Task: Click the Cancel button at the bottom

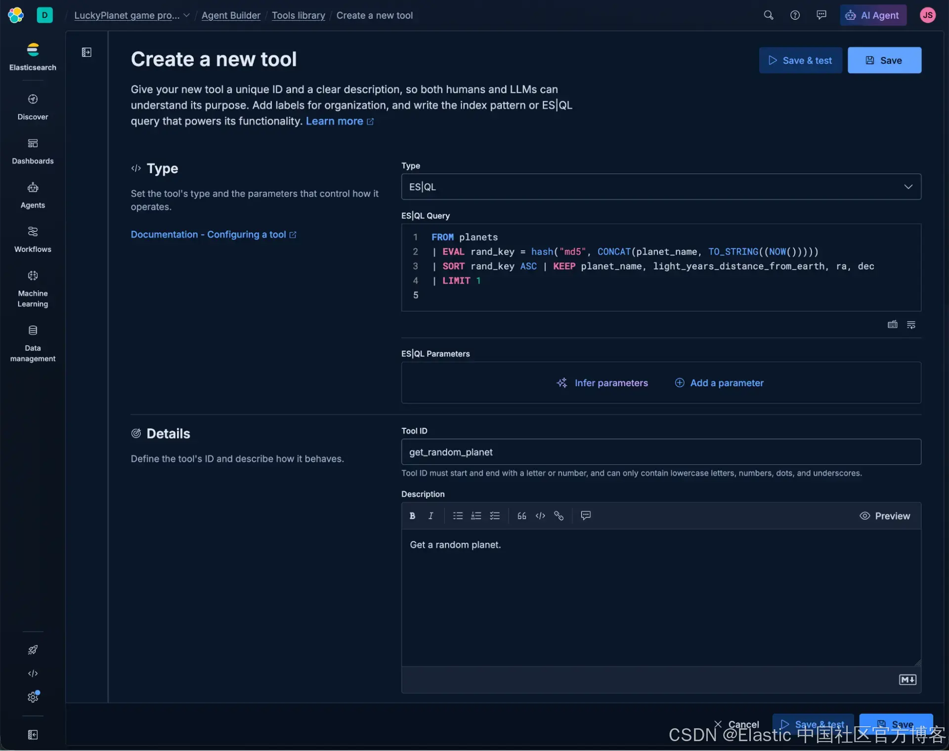Action: 736,724
